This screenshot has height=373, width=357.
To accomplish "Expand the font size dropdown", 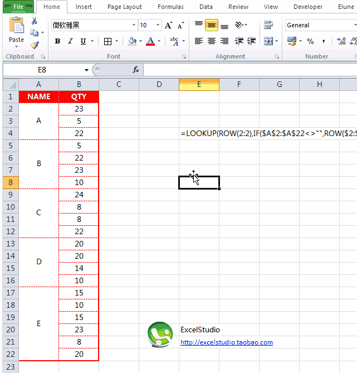I will point(158,26).
